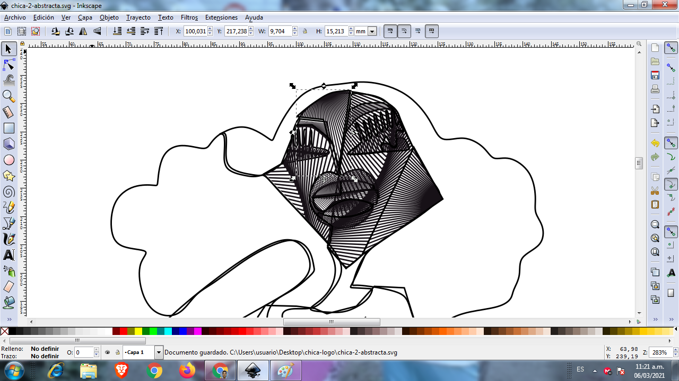
Task: Toggle Capa 1 layer lock
Action: point(117,352)
